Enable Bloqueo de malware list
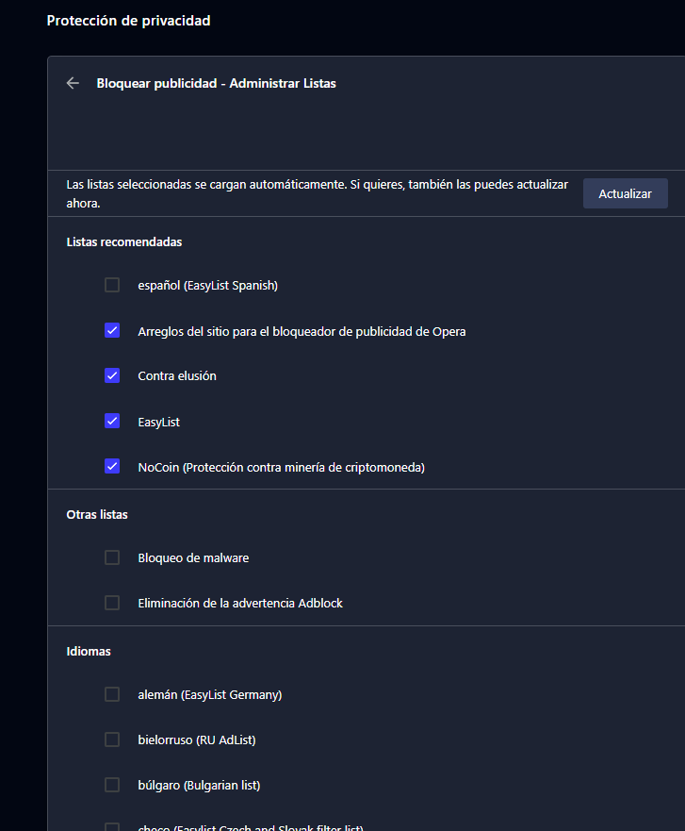This screenshot has height=831, width=685. point(112,557)
